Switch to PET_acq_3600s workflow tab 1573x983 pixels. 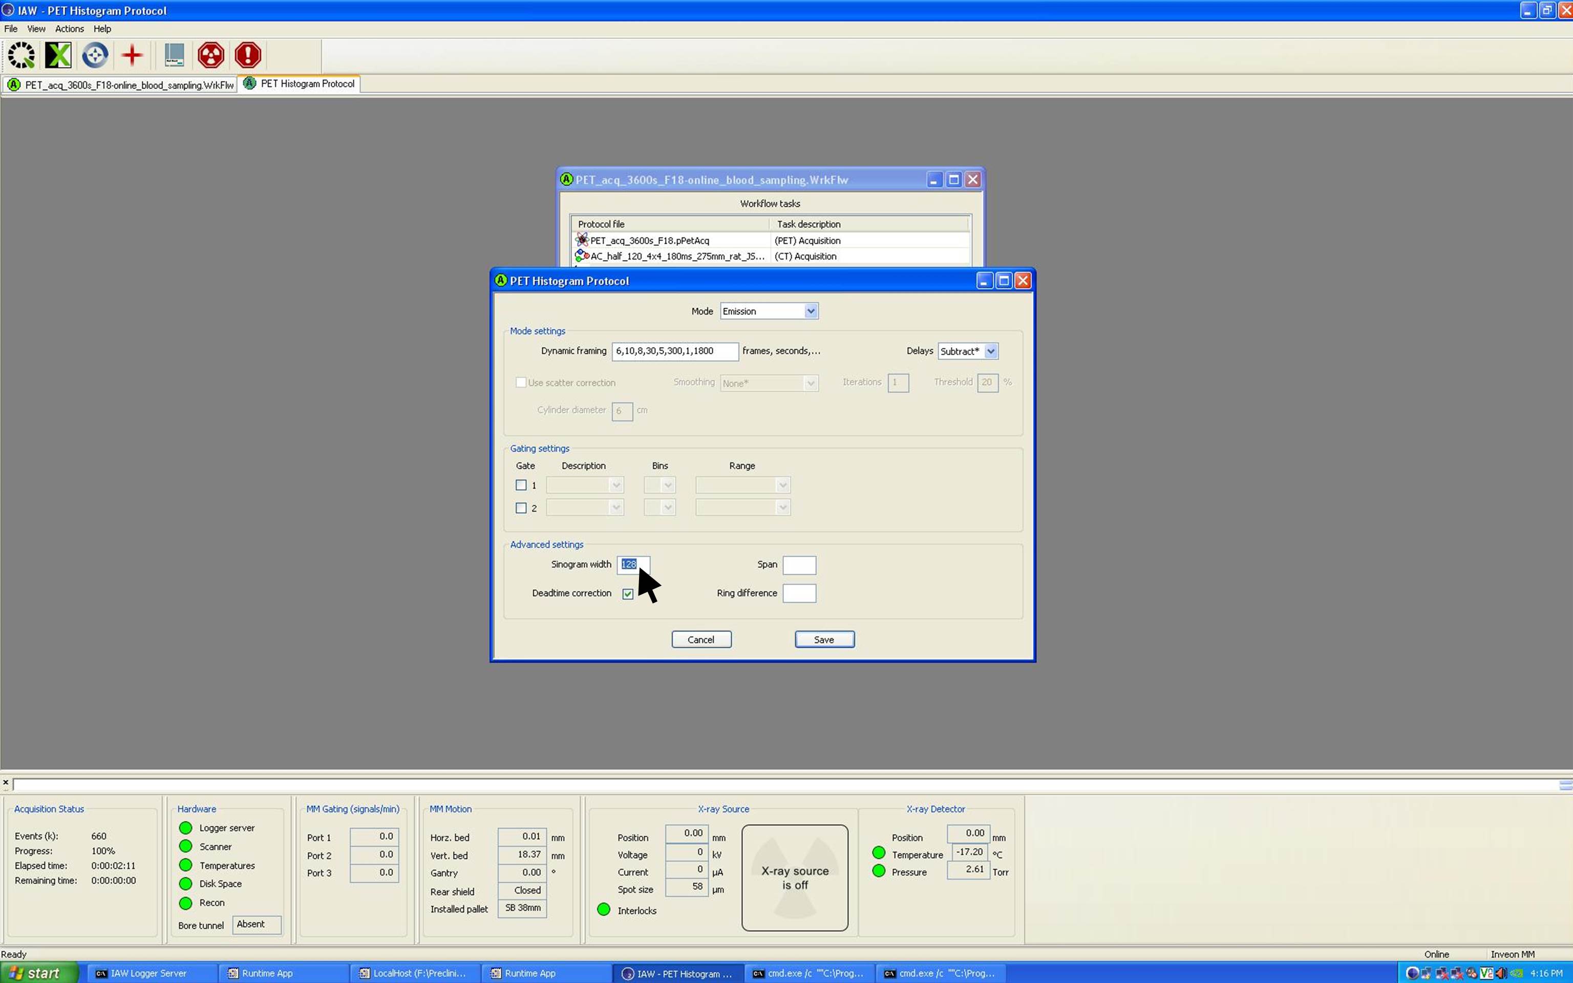pyautogui.click(x=121, y=84)
